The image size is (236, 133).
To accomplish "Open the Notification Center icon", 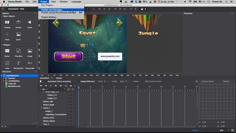I will [x=231, y=1].
